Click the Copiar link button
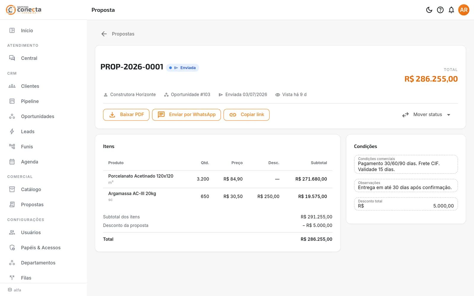The width and height of the screenshot is (474, 296). click(x=246, y=115)
